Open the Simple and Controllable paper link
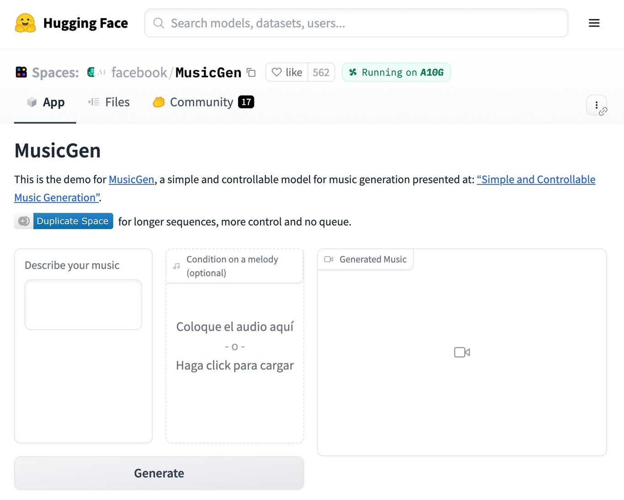The image size is (624, 500). click(x=536, y=179)
